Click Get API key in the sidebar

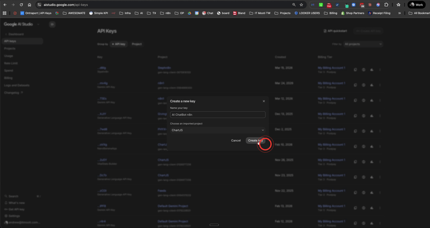pyautogui.click(x=14, y=209)
